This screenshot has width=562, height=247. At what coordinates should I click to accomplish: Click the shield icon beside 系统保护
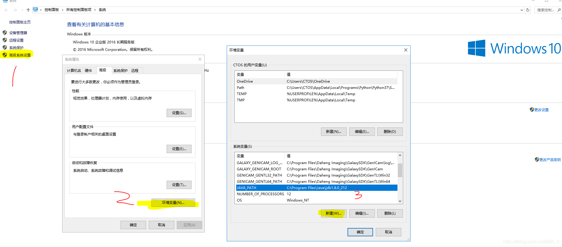pos(5,47)
